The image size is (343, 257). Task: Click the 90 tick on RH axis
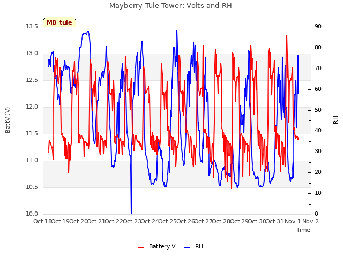(318, 27)
